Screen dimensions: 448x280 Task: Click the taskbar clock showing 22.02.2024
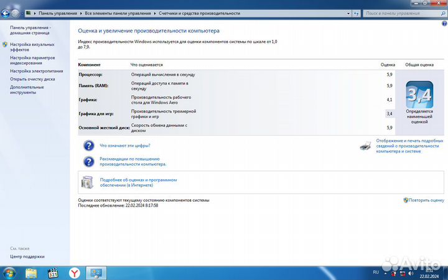(429, 273)
